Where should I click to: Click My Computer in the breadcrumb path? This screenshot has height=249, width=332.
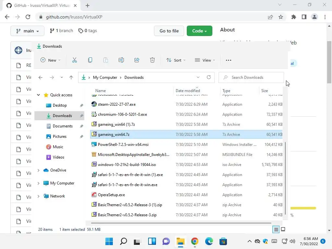105,77
